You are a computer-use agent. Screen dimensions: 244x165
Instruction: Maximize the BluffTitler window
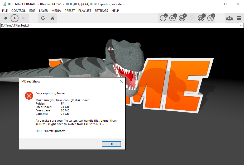(x=226, y=4)
